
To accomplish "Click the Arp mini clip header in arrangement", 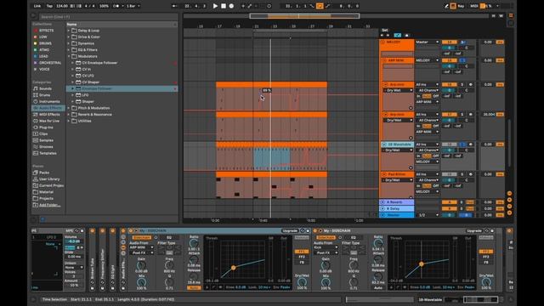I will click(x=271, y=84).
